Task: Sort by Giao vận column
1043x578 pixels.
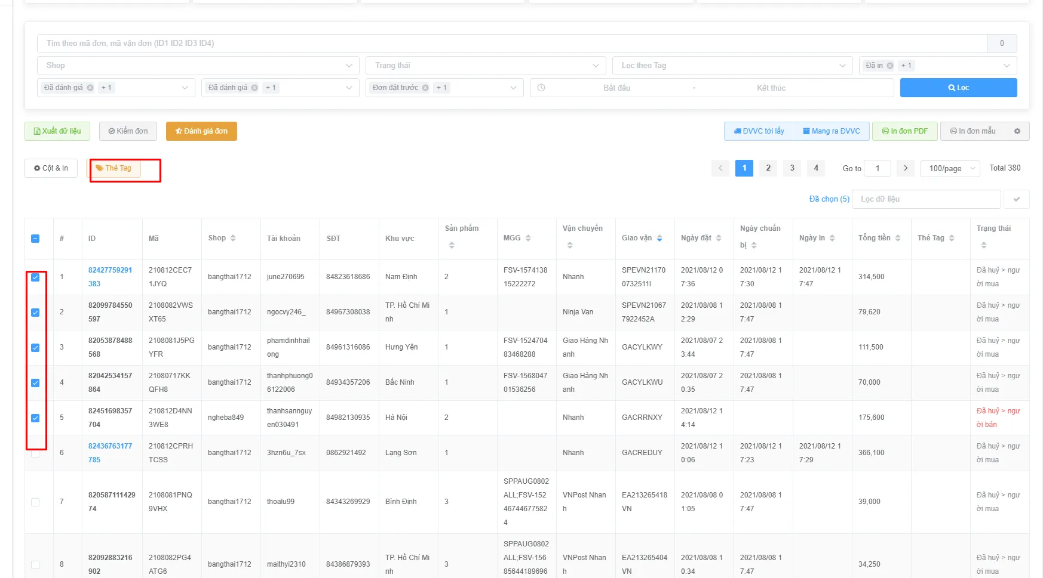Action: (x=659, y=238)
